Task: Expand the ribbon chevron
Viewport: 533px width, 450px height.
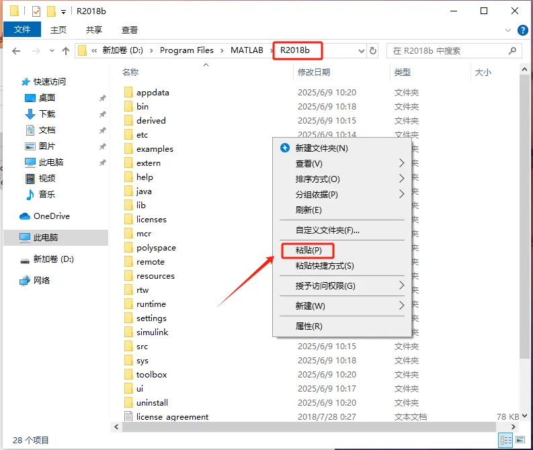Action: click(508, 30)
